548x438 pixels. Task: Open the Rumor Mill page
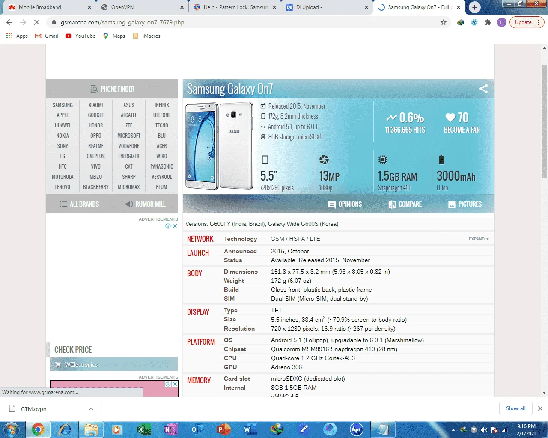coord(145,204)
